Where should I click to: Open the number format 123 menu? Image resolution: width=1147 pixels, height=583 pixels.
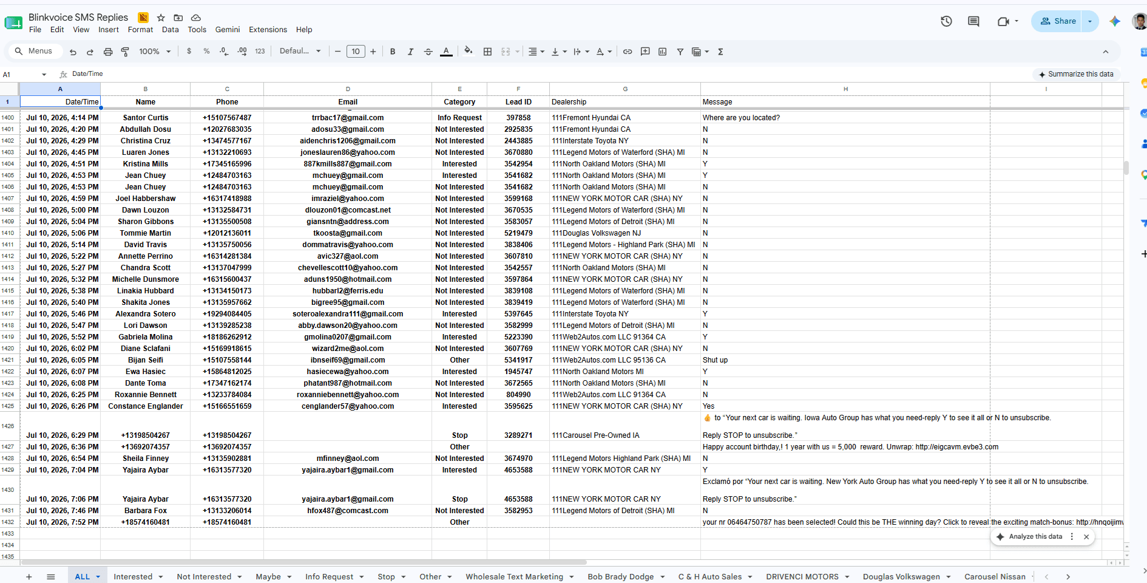point(260,52)
